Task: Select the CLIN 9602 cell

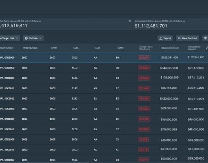Action: (75, 68)
